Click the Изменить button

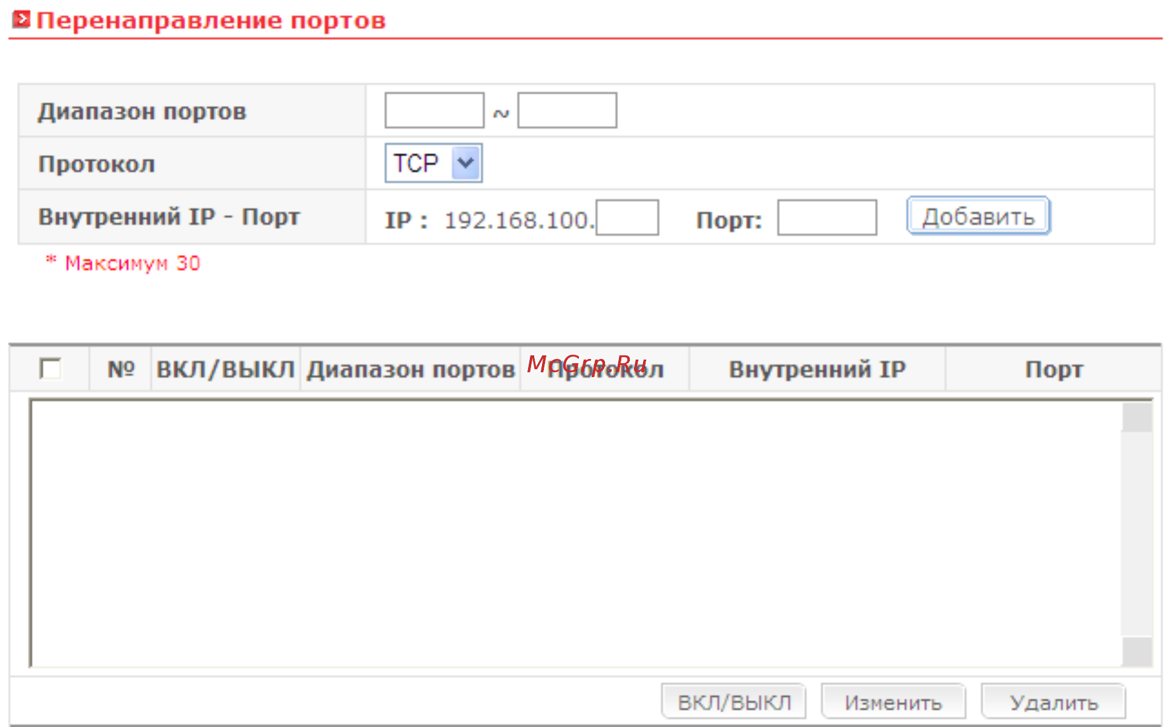pyautogui.click(x=893, y=702)
